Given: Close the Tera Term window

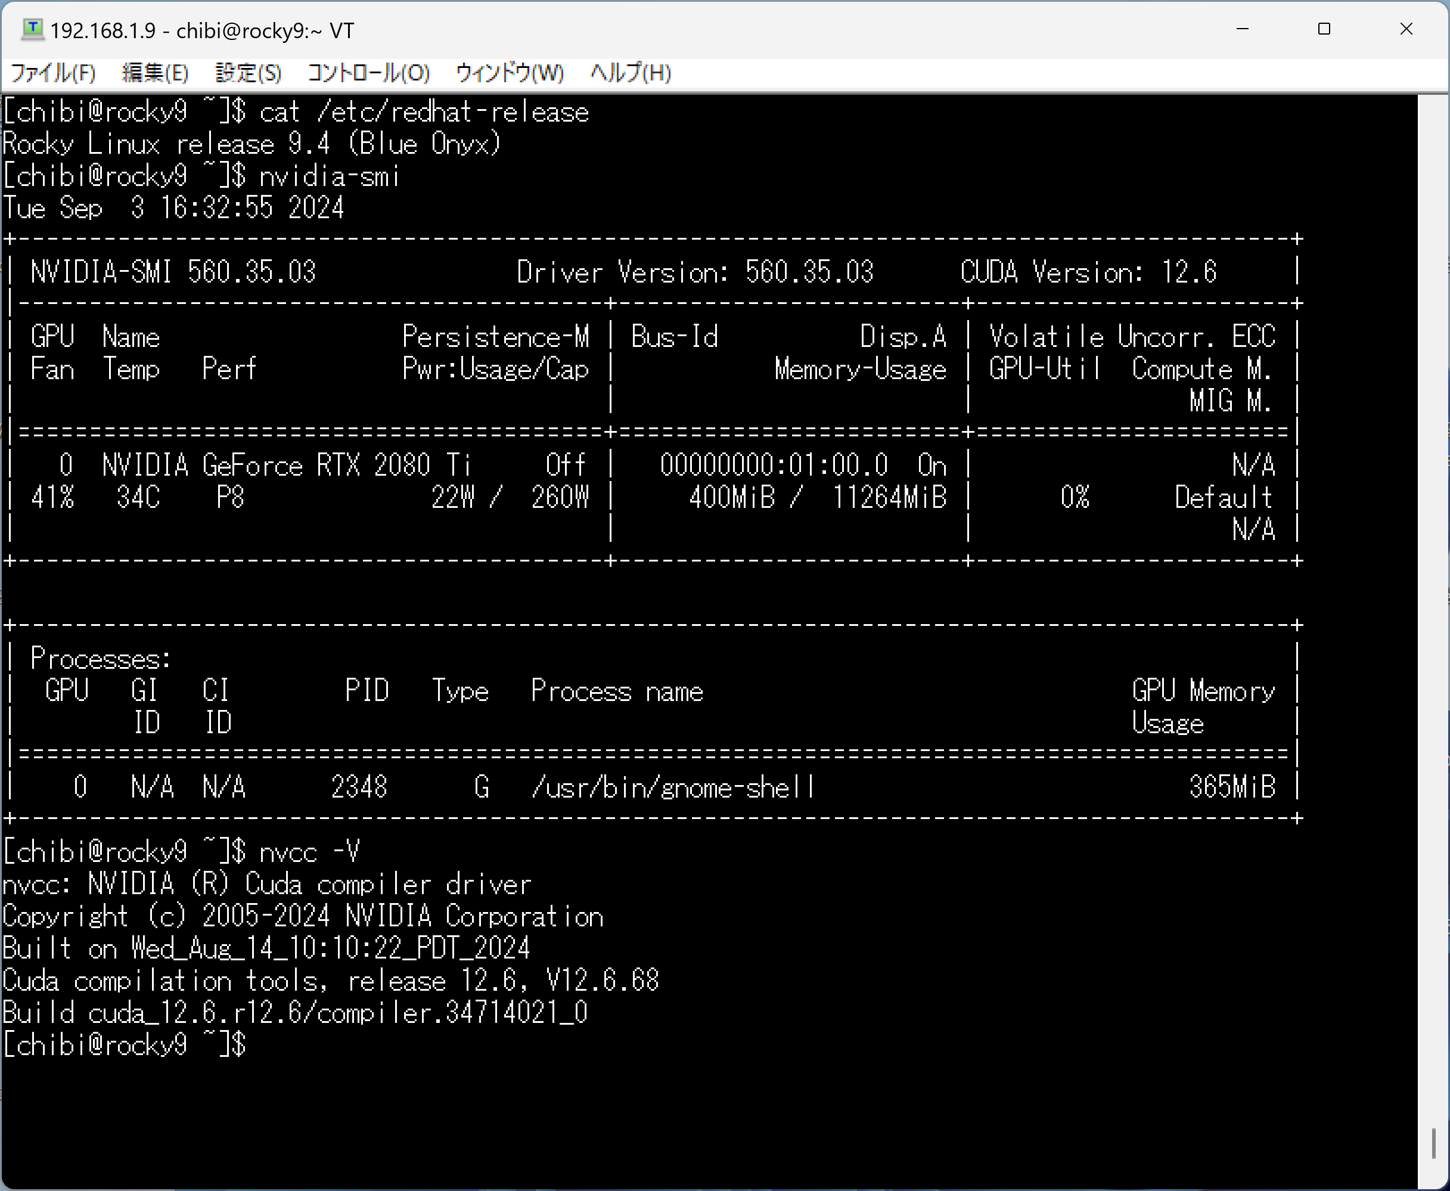Looking at the screenshot, I should pos(1406,29).
